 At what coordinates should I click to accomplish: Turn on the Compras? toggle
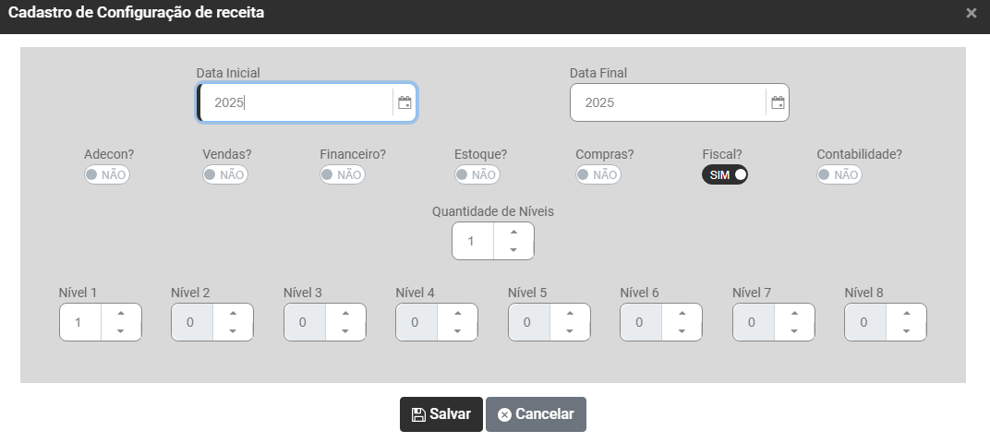(598, 174)
